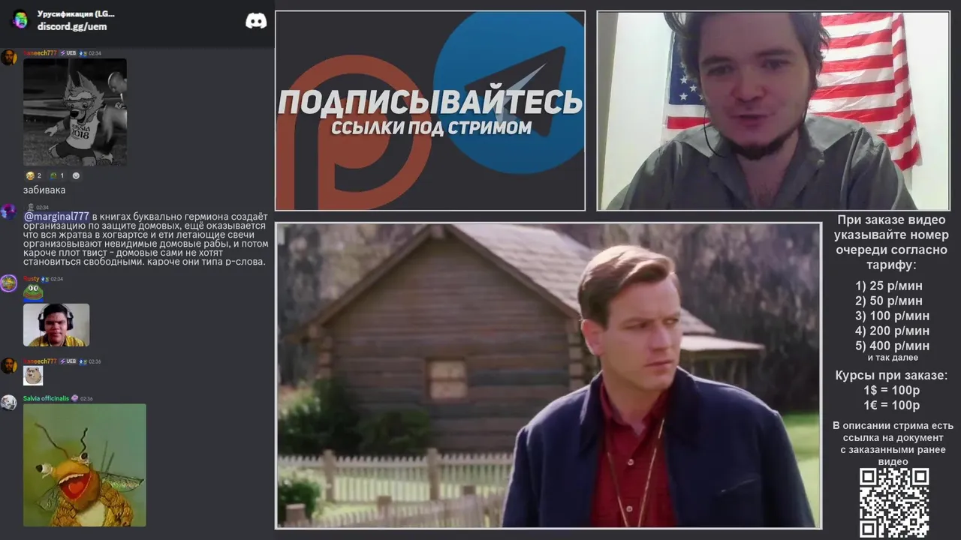961x540 pixels.
Task: Click the Урусификация server name
Action: tap(76, 13)
